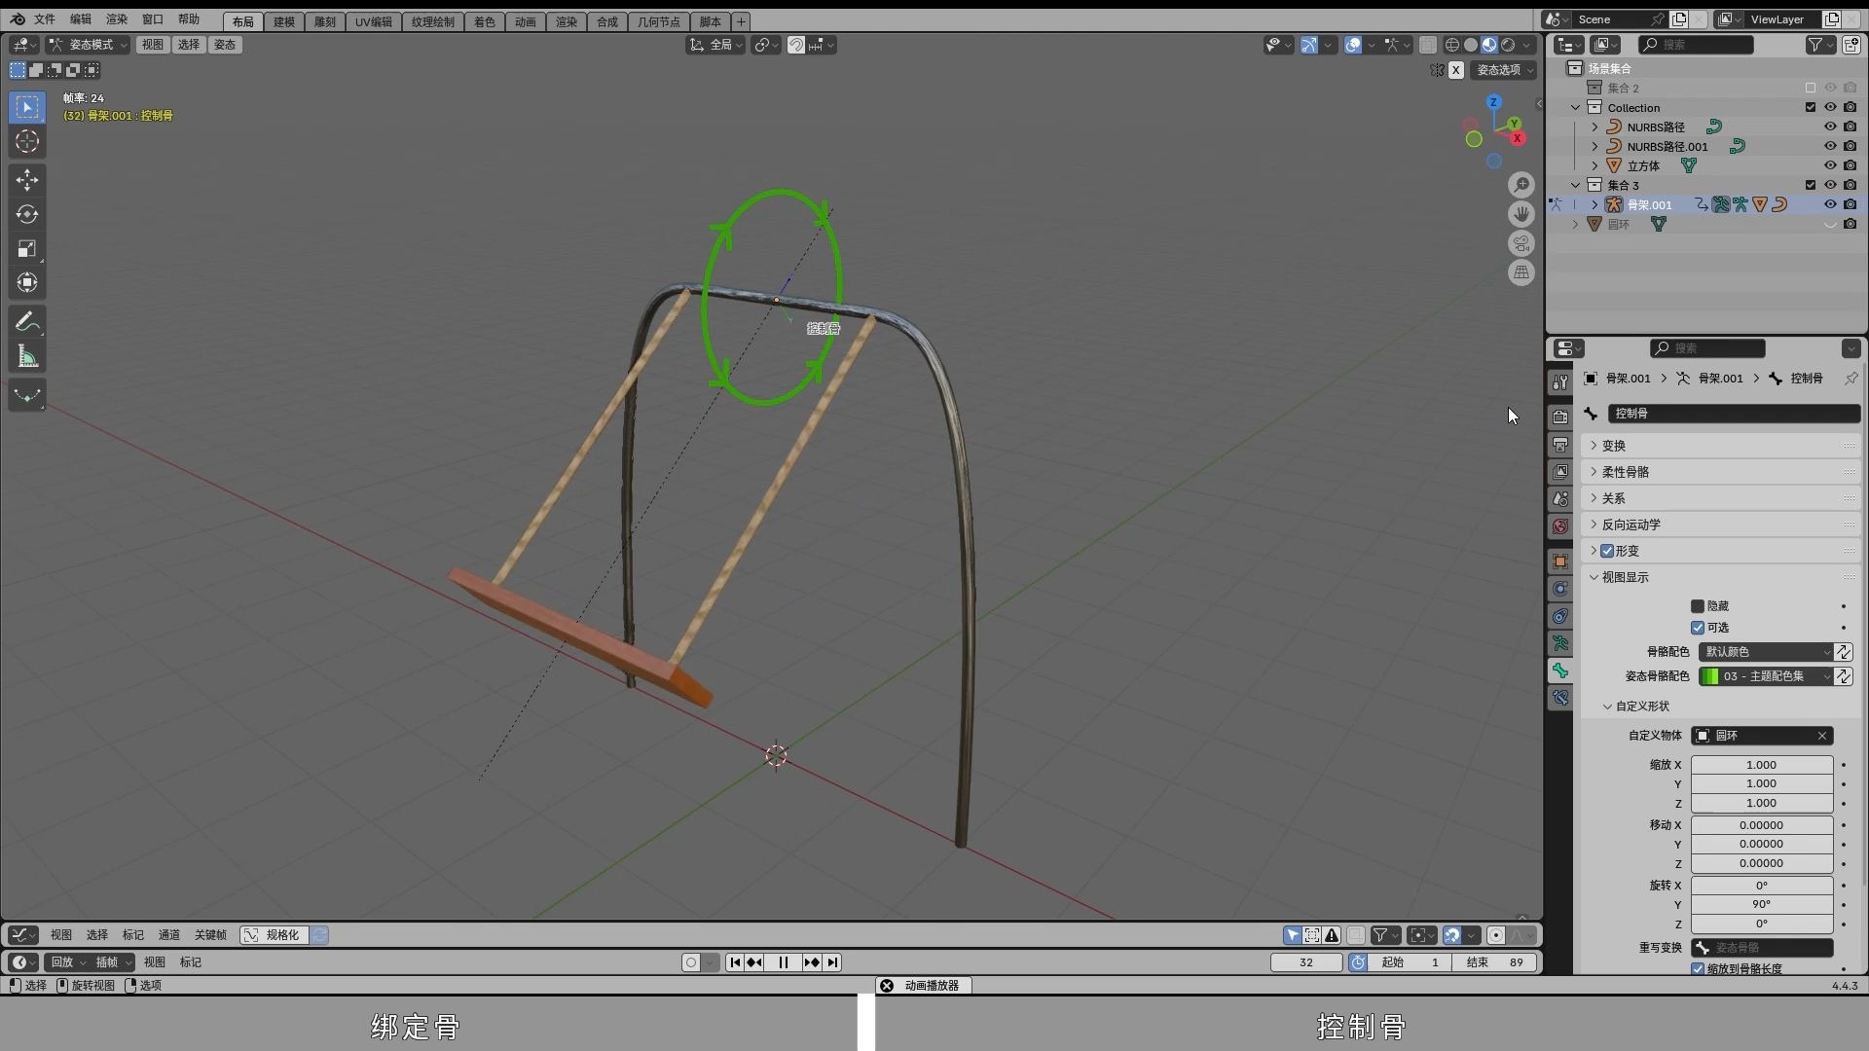Select the Move tool in the viewport toolbar
This screenshot has height=1051, width=1869.
[x=26, y=180]
